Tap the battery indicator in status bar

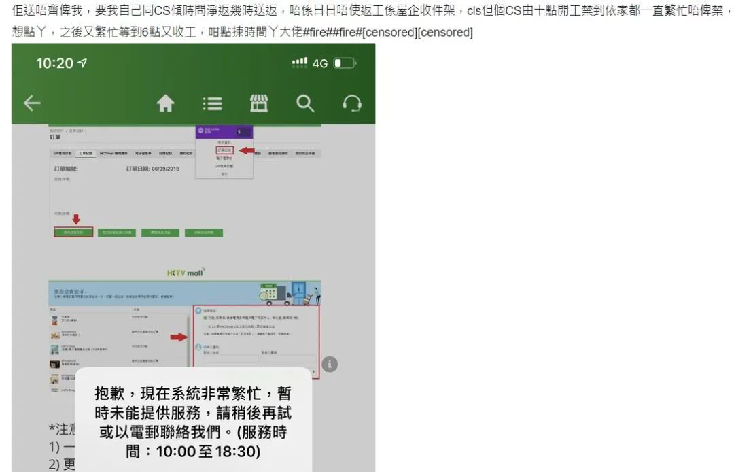tap(344, 63)
